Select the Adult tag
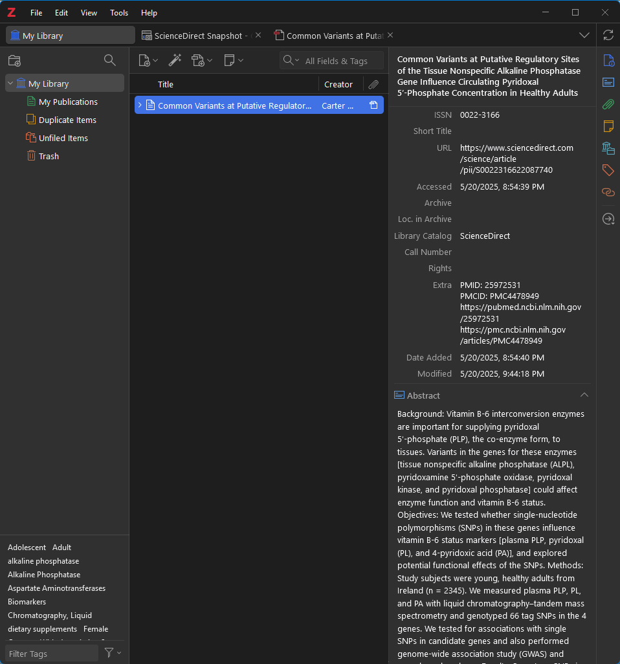The width and height of the screenshot is (620, 664). click(62, 547)
